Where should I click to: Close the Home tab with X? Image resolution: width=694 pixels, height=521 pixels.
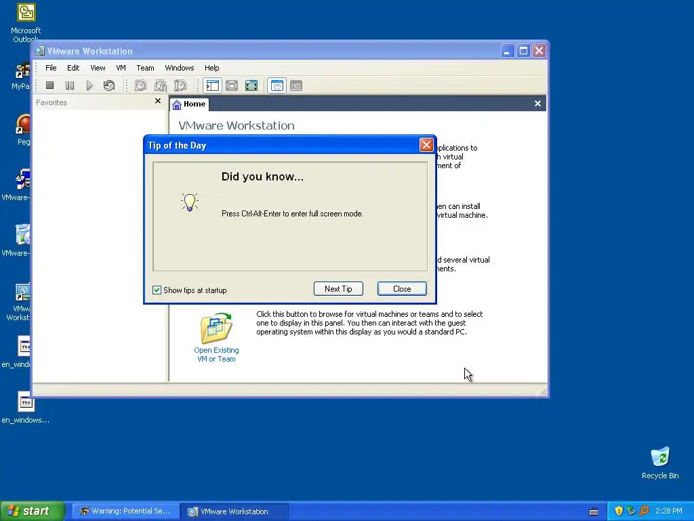point(537,103)
